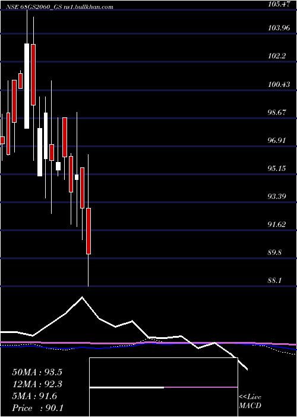Select the 103.96 price axis label
Viewport: 297px width, 417px height.
pyautogui.click(x=279, y=27)
